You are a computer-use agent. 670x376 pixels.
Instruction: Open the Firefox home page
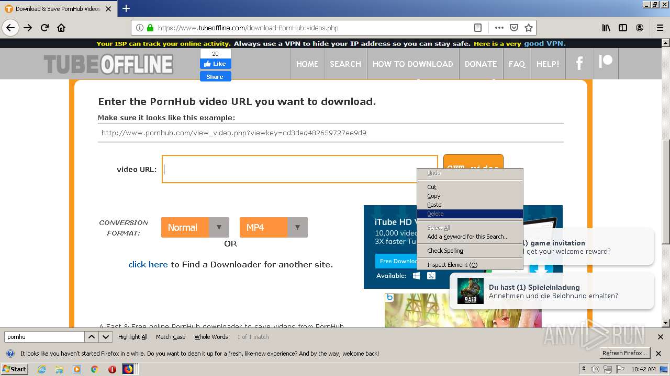tap(61, 28)
